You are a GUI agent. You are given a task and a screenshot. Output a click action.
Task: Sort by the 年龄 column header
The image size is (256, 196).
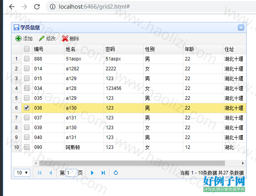pyautogui.click(x=203, y=49)
